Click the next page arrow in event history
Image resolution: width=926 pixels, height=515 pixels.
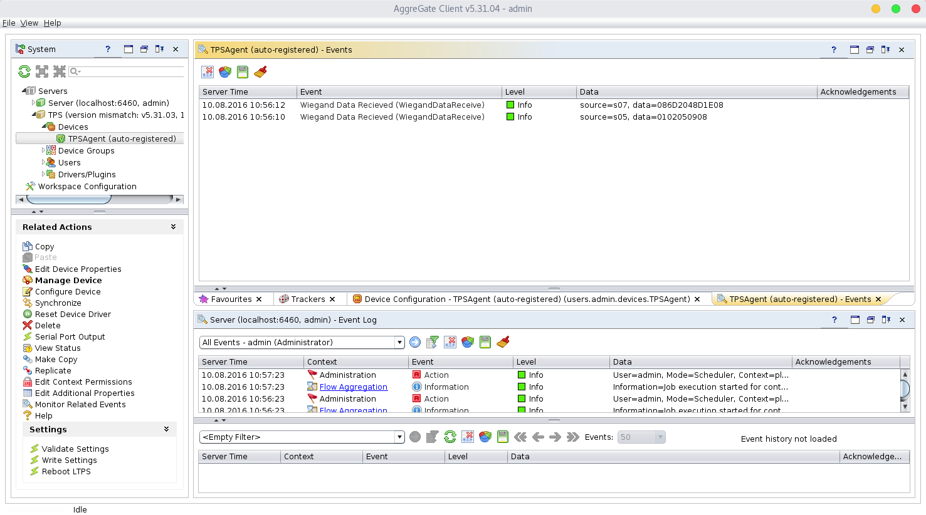tap(555, 437)
